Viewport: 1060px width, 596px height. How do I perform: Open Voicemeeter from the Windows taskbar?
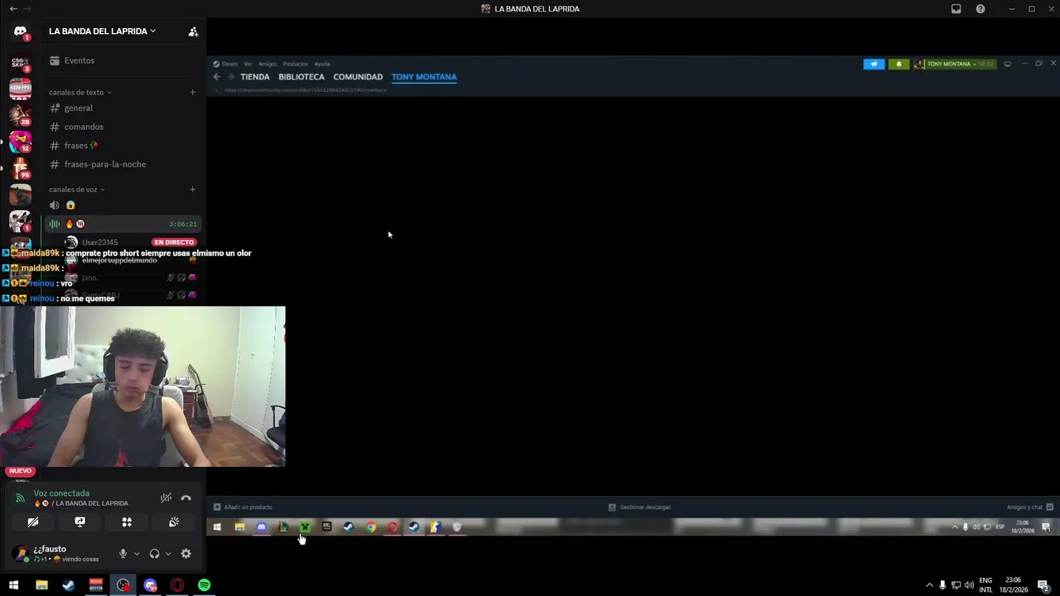click(96, 585)
